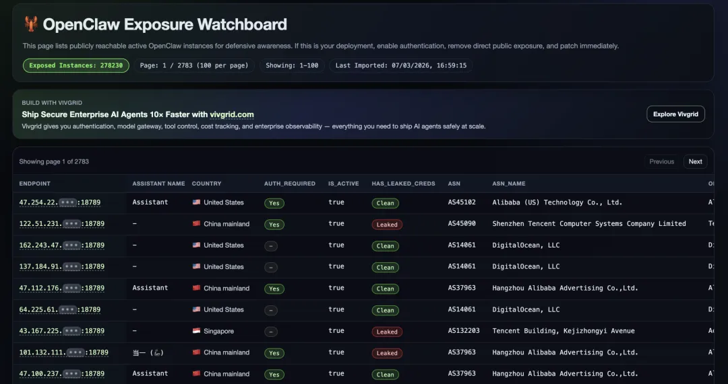This screenshot has height=384, width=728.
Task: Sort by COUNTRY column header
Action: (x=207, y=184)
